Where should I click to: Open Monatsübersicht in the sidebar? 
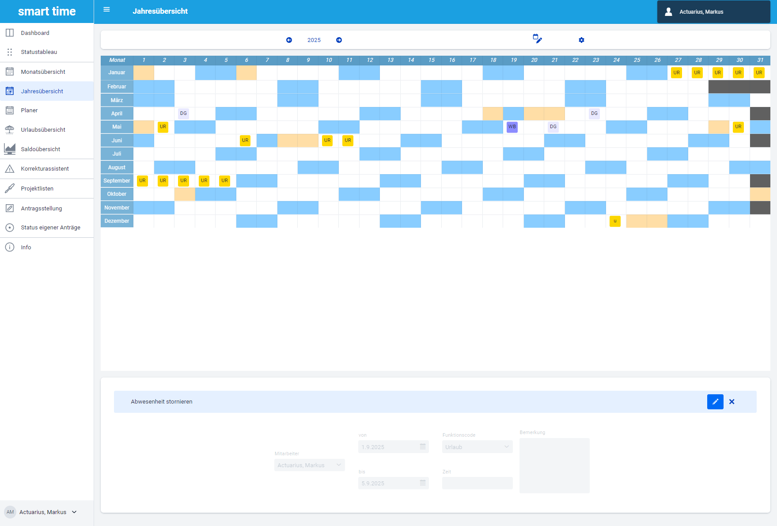(43, 72)
